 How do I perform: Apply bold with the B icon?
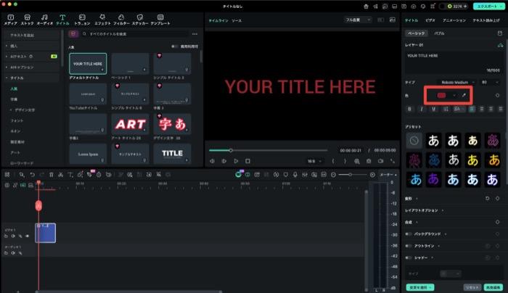(x=409, y=109)
